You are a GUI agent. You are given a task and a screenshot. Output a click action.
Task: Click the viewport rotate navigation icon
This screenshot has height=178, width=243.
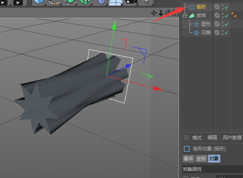pos(168,13)
